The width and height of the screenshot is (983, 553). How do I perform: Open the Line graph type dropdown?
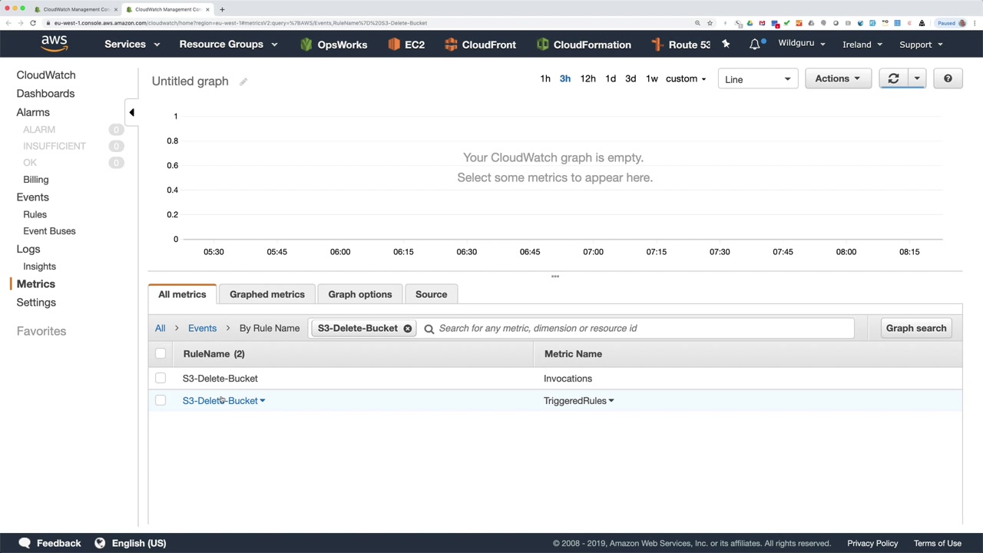click(757, 79)
